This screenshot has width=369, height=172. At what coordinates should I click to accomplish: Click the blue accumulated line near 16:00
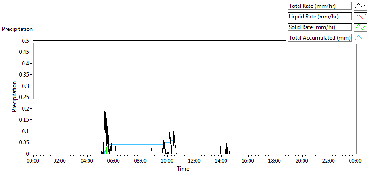coord(248,138)
